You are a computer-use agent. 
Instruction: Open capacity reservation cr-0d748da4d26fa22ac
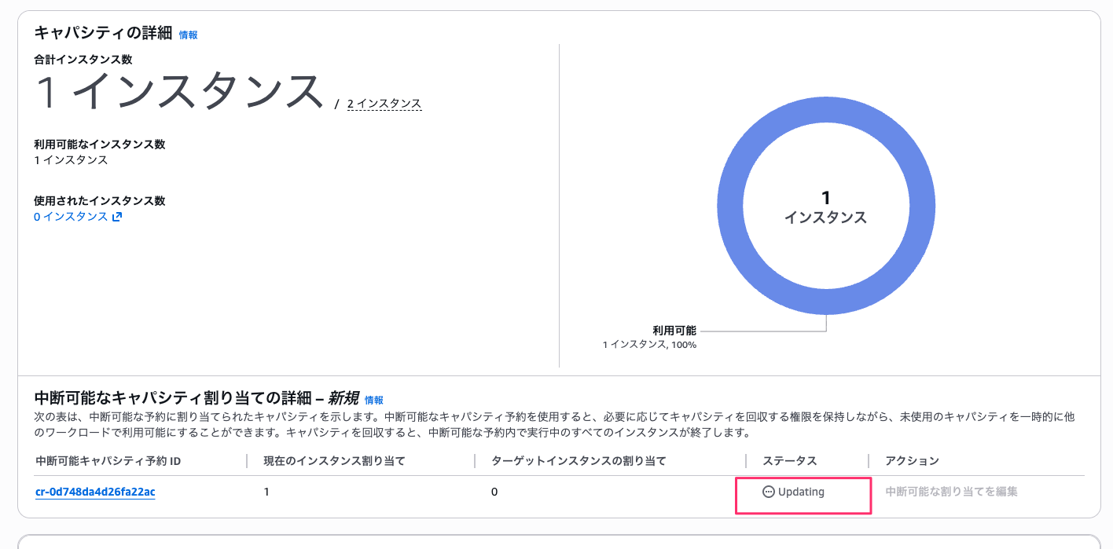pyautogui.click(x=94, y=492)
